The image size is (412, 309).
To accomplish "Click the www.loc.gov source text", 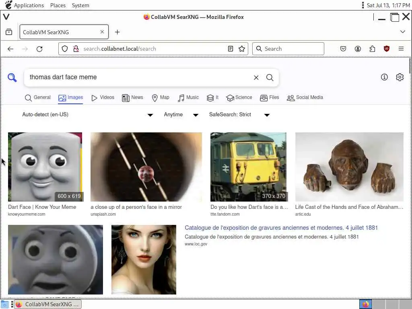I will click(196, 244).
